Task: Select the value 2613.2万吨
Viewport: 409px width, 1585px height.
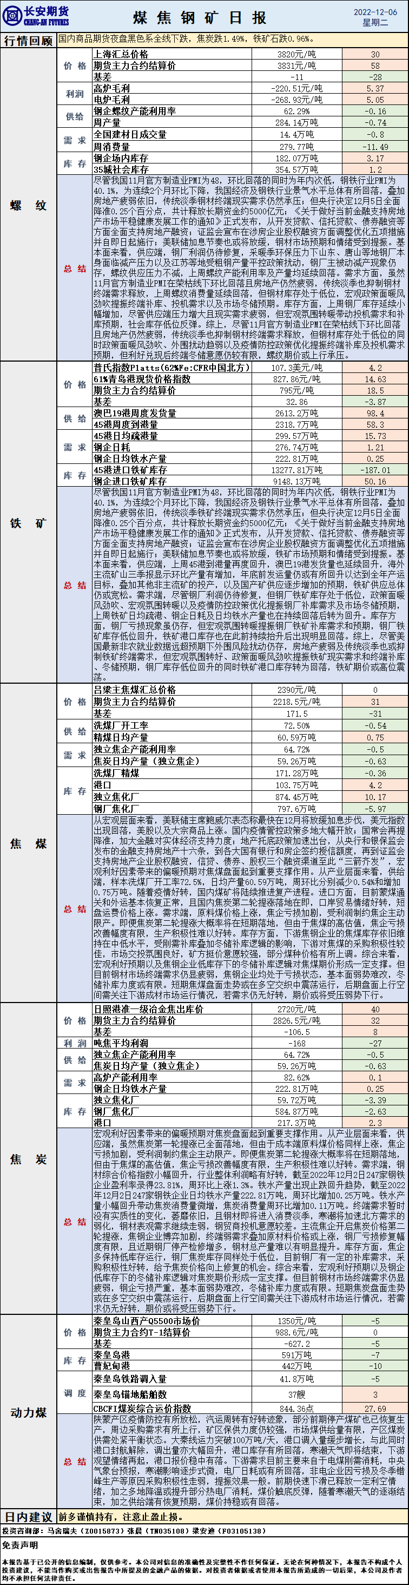Action: (296, 413)
